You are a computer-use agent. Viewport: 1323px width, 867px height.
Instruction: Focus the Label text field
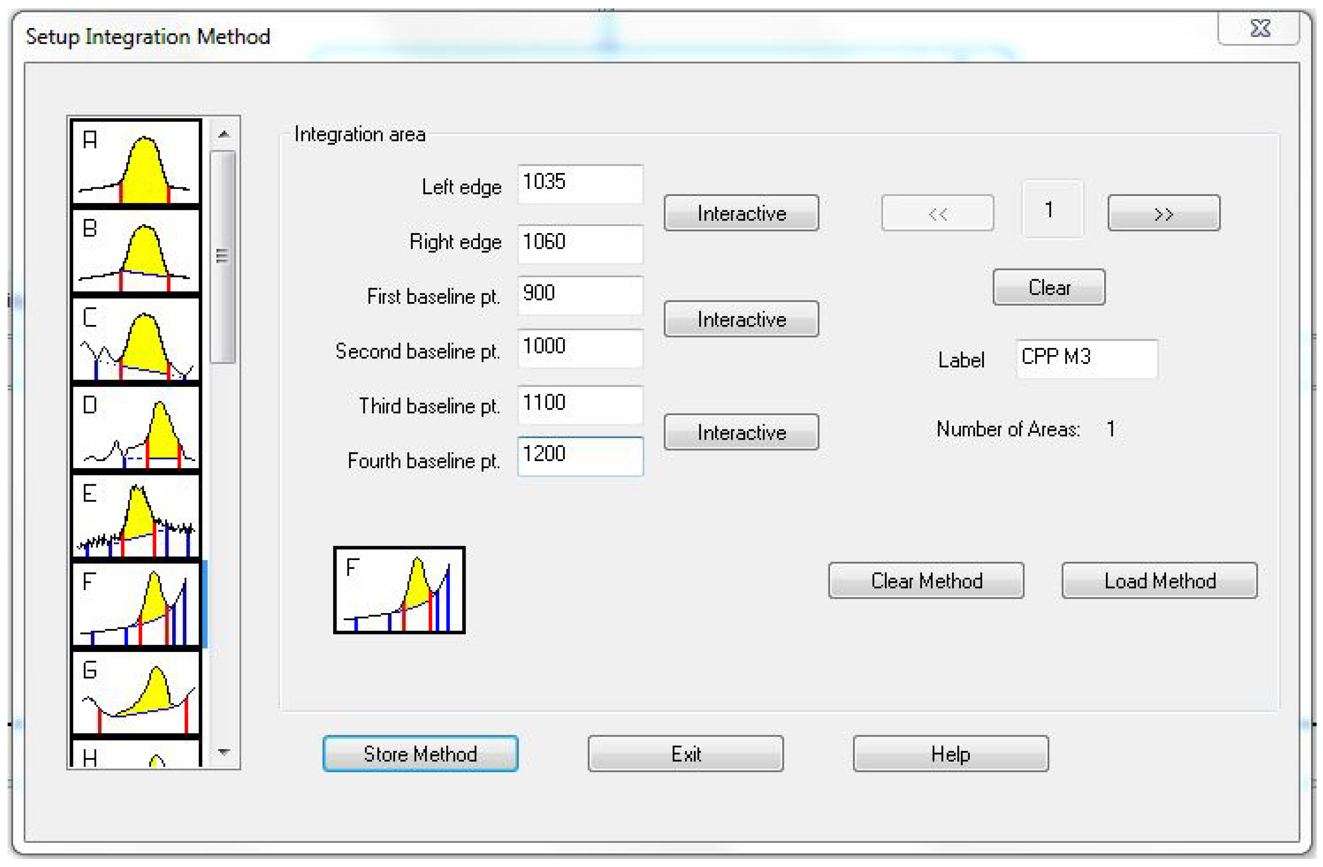[1087, 358]
